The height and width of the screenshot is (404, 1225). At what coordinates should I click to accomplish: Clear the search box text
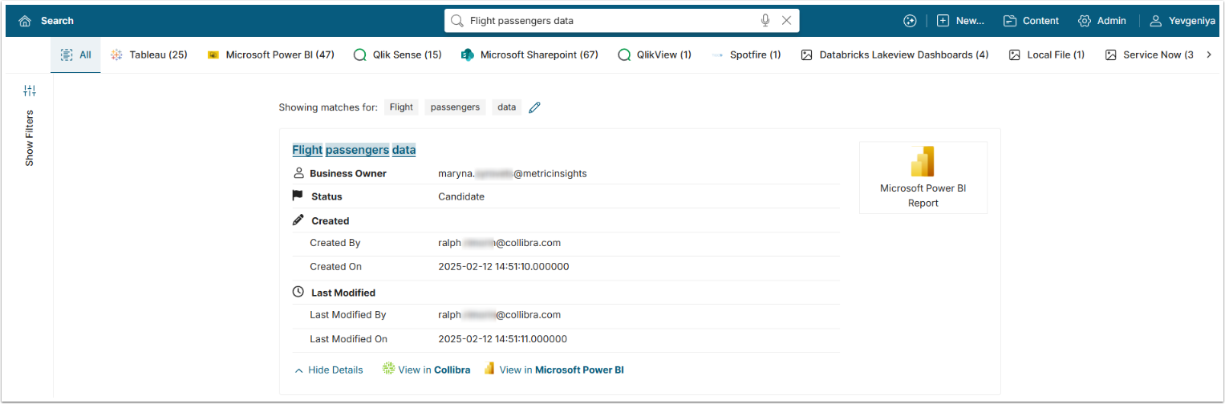[x=786, y=21]
